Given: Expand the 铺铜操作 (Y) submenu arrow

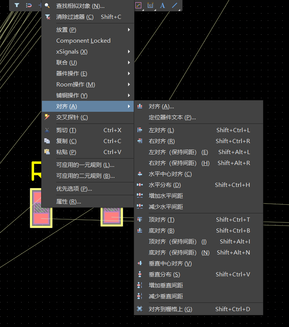Looking at the screenshot, I should pos(129,95).
